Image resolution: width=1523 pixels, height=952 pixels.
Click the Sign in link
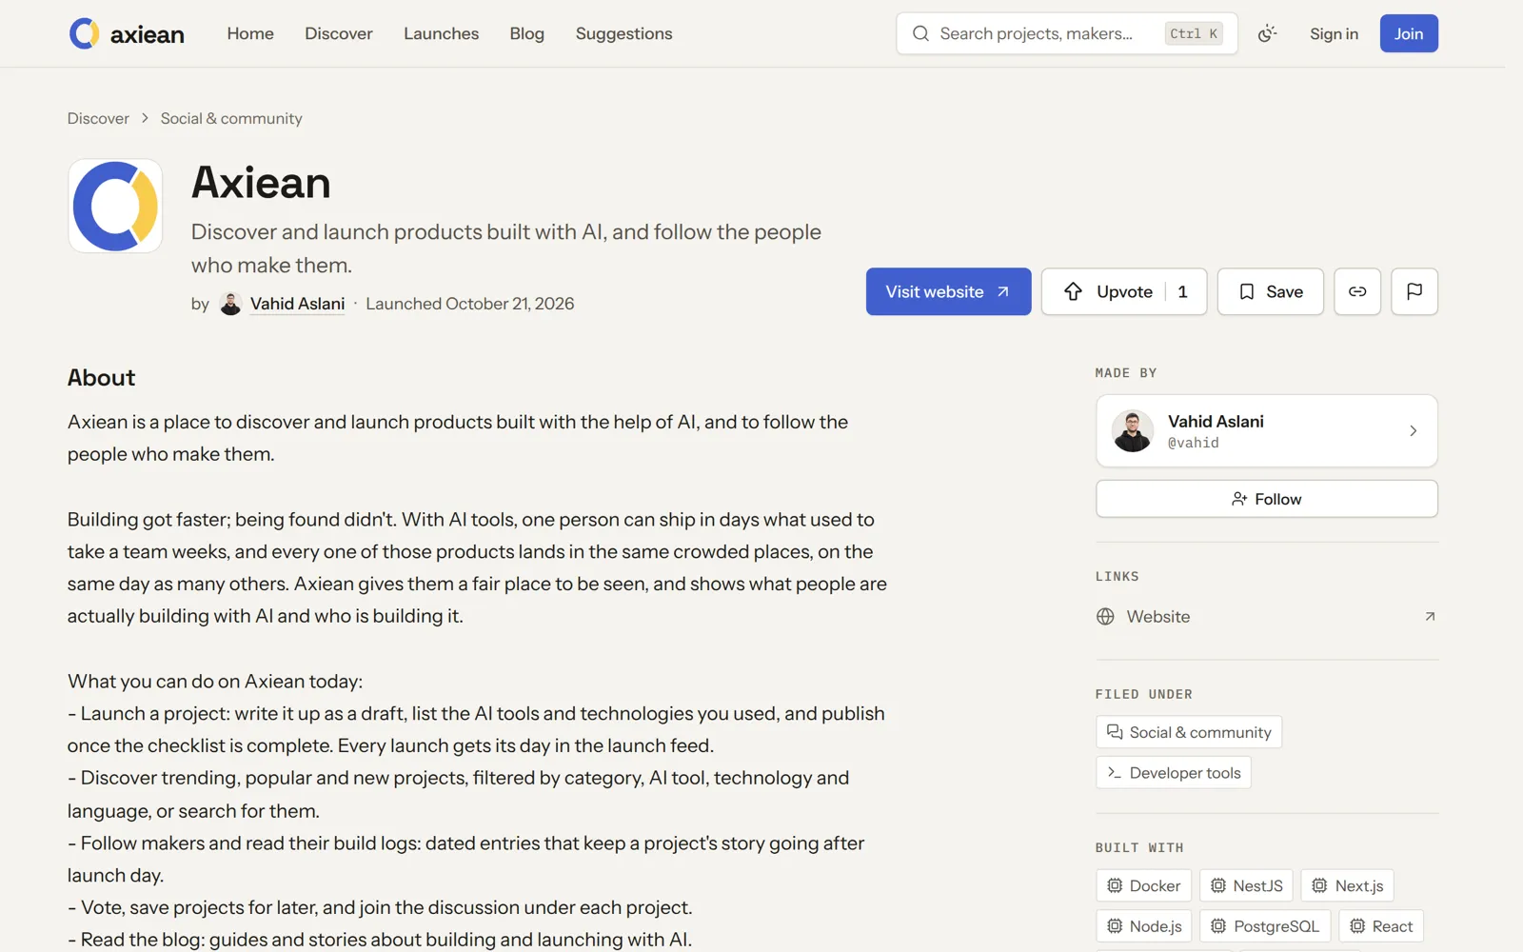coord(1334,33)
